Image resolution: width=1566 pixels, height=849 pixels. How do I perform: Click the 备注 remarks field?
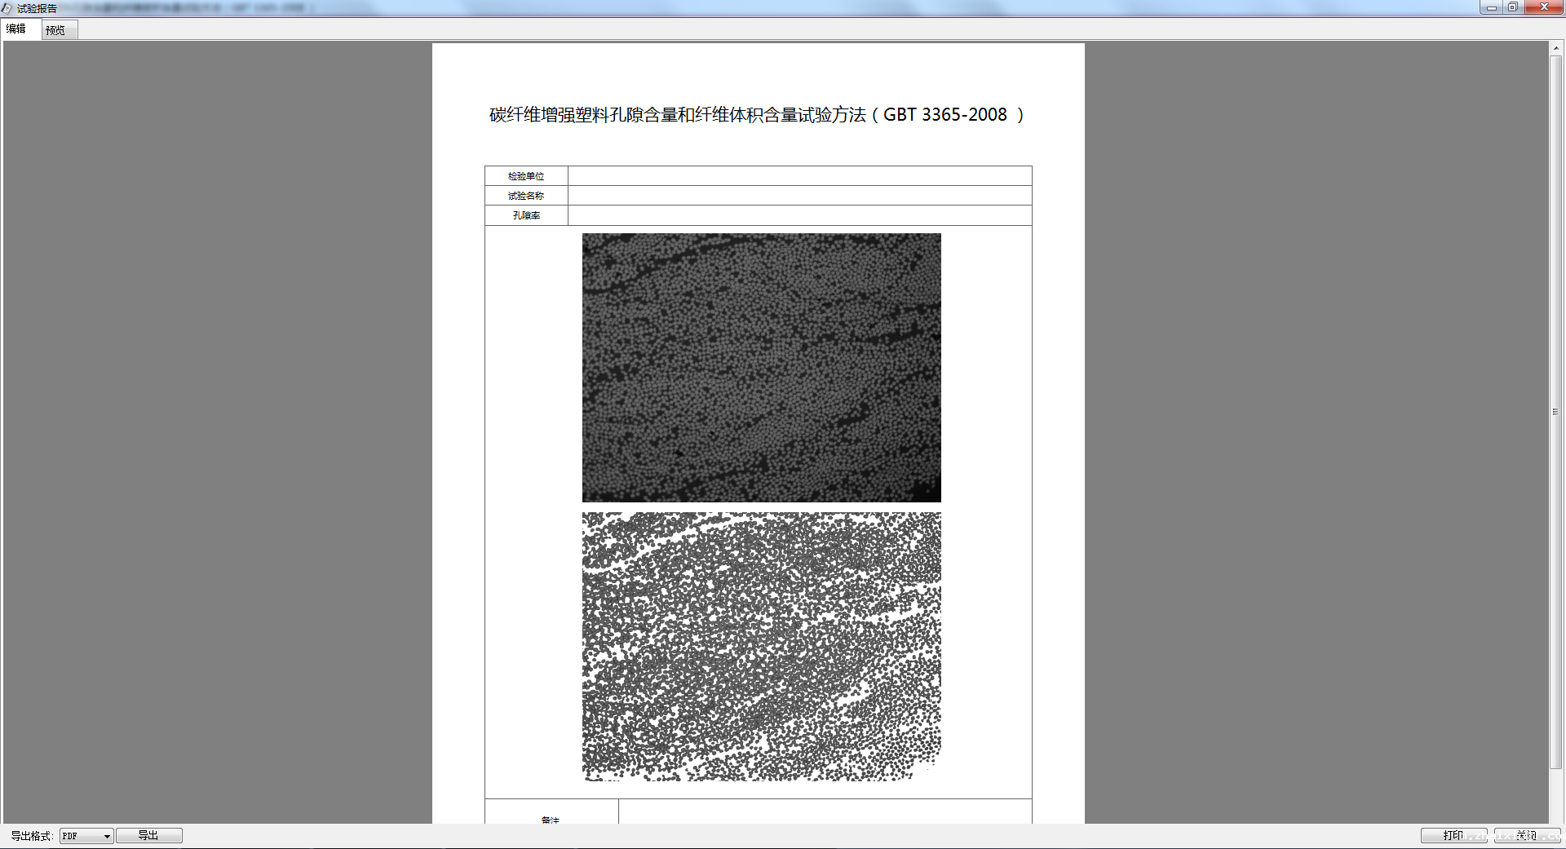[x=824, y=812]
